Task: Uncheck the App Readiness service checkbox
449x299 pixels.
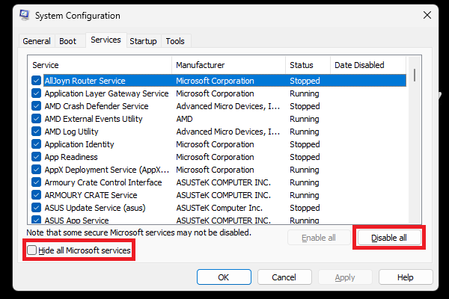Action: click(36, 157)
